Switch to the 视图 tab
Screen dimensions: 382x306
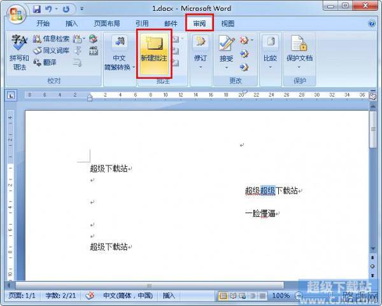click(227, 24)
